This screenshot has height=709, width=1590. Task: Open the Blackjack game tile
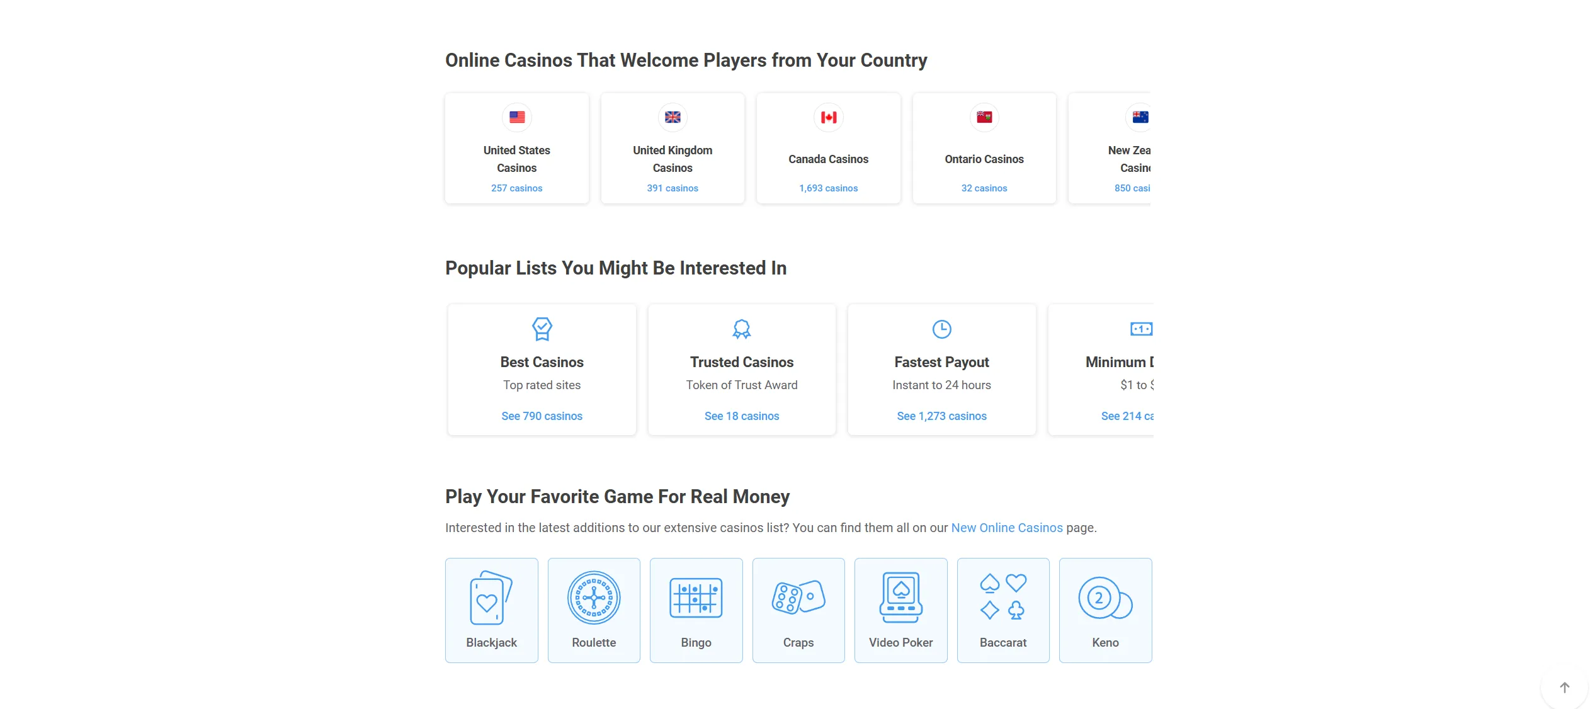point(492,610)
